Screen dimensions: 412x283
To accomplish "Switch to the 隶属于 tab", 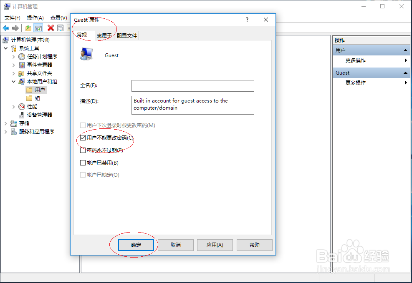I will [104, 36].
